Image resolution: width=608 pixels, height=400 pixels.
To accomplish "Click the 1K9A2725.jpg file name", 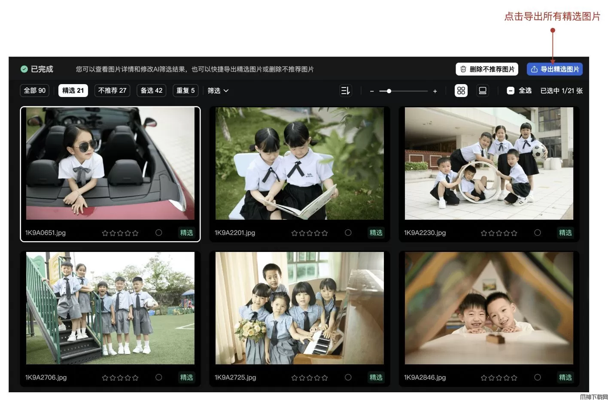I will pyautogui.click(x=235, y=377).
